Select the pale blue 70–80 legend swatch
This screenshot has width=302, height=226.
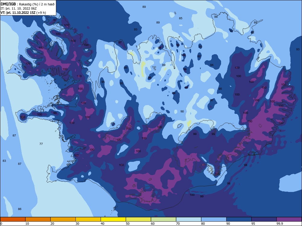[x=189, y=219]
